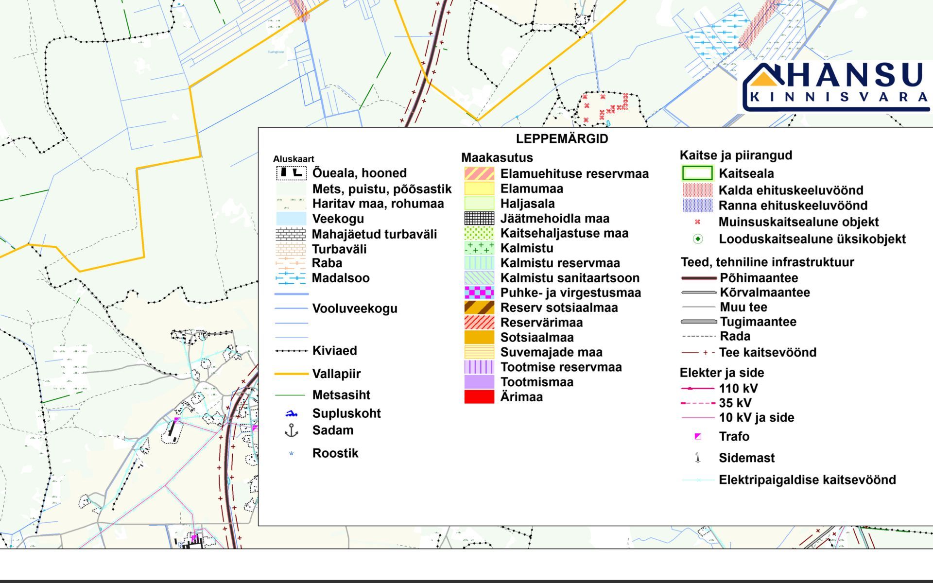Click the purple Tootmismaa swatch

[x=479, y=382]
